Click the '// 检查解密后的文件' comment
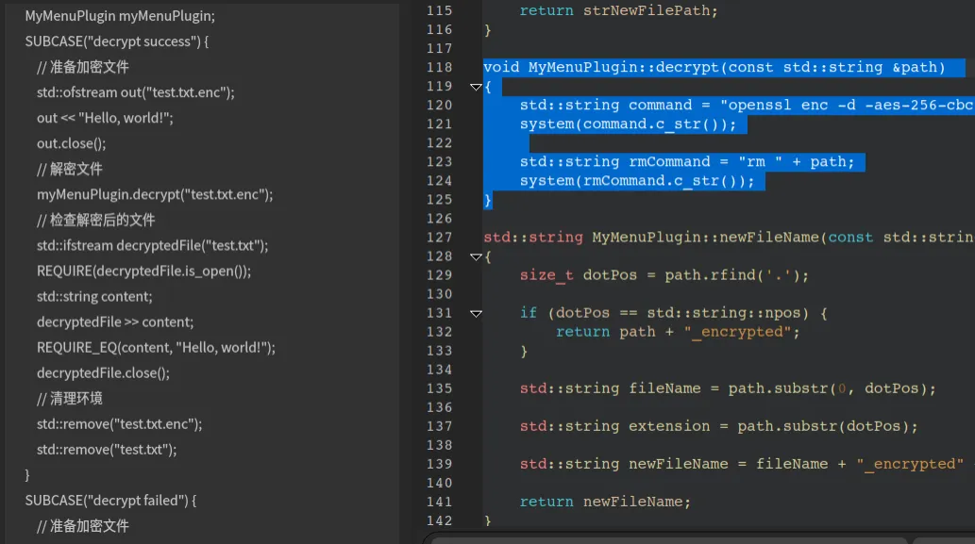Viewport: 975px width, 544px height. [95, 220]
